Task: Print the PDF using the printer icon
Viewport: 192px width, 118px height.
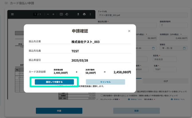Action: (84, 14)
